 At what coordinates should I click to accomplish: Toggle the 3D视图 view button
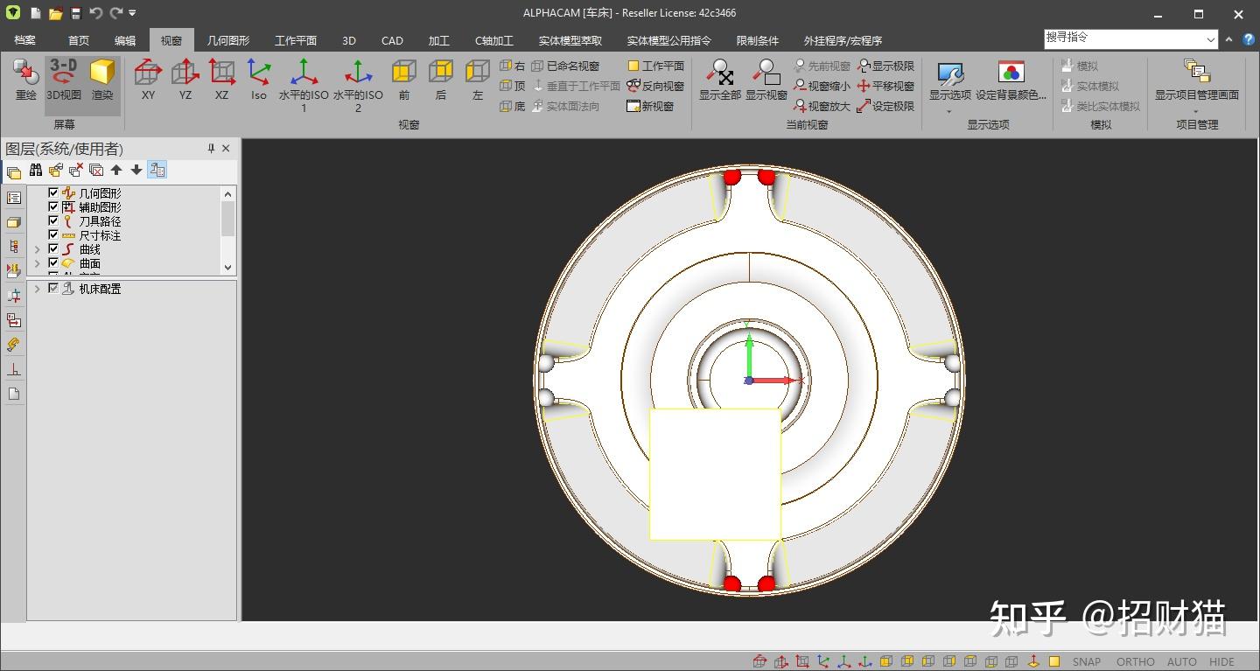coord(64,73)
